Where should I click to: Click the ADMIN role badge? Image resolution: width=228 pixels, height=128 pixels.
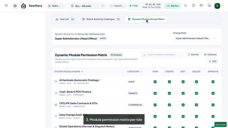pyautogui.click(x=103, y=38)
